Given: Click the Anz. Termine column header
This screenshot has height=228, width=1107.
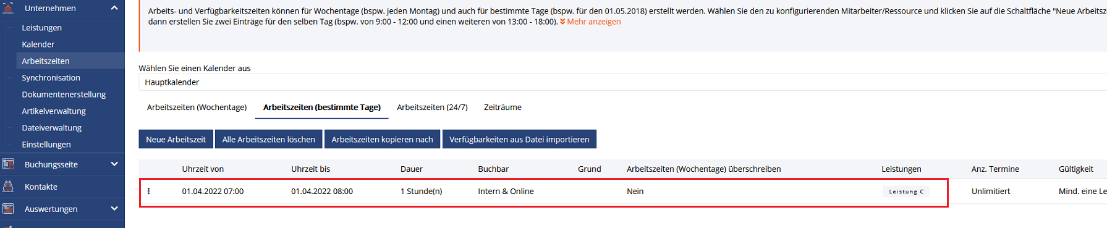Looking at the screenshot, I should click(995, 169).
